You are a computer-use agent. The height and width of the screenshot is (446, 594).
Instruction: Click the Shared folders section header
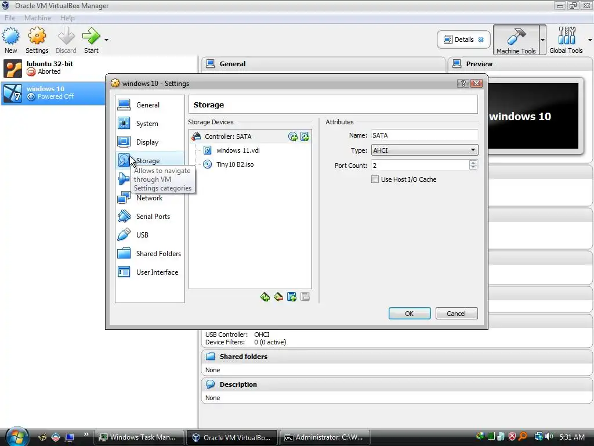pos(397,357)
